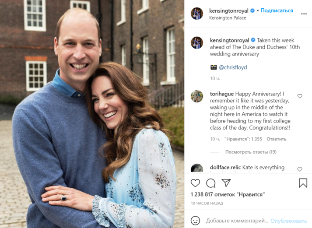View likes list at 1 238 817 отметок
The image size is (312, 228).
coord(228,194)
